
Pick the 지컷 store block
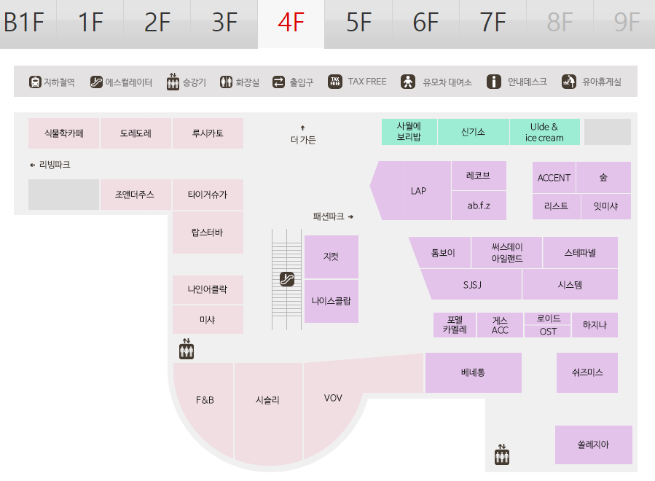(332, 257)
